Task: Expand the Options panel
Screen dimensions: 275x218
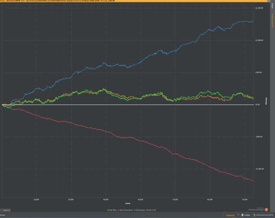Action: pyautogui.click(x=5, y=210)
